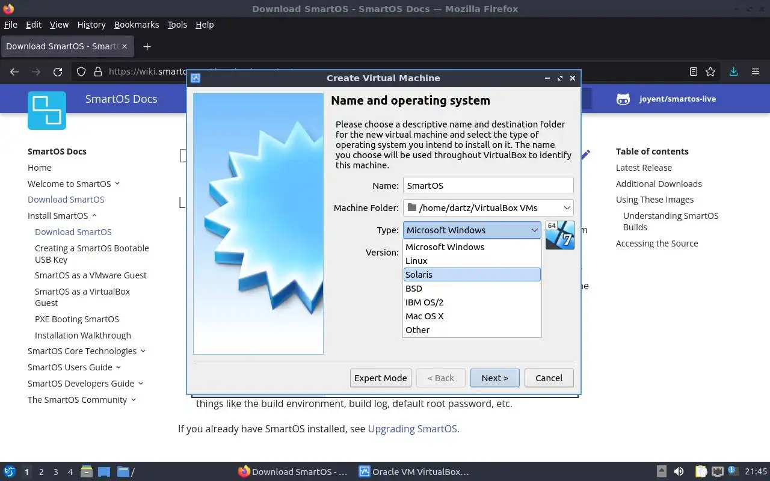Click the volume icon in the system tray
Image resolution: width=770 pixels, height=481 pixels.
click(x=679, y=472)
